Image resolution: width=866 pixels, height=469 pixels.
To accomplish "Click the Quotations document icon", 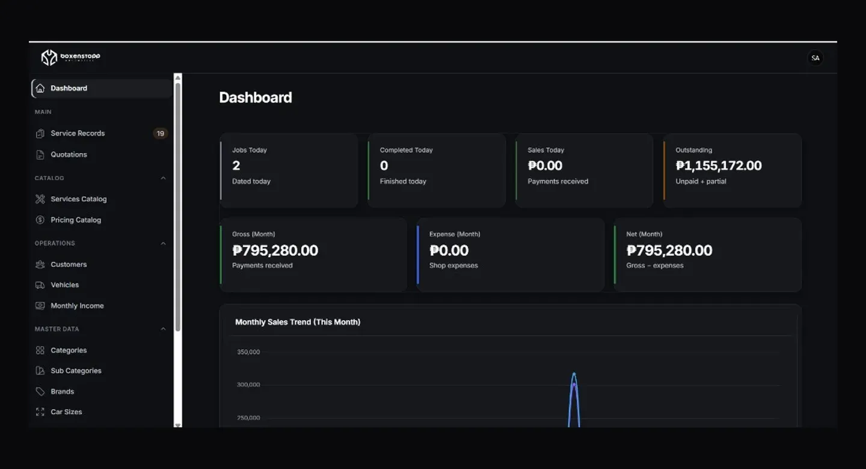I will 40,154.
